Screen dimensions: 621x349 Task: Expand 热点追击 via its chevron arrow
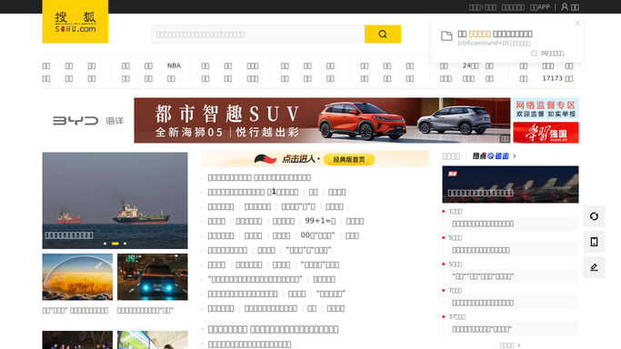click(515, 156)
